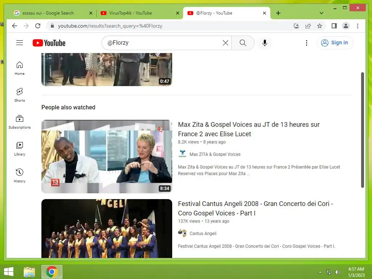Image resolution: width=372 pixels, height=279 pixels.
Task: Show hidden tray icons arrow
Action: click(320, 272)
